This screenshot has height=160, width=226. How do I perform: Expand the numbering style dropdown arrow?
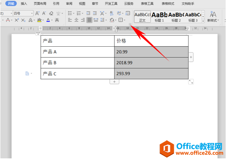tap(82, 13)
